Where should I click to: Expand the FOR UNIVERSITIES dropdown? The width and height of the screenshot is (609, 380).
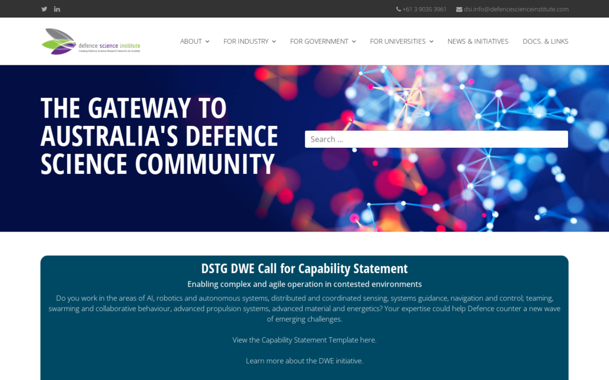point(432,42)
